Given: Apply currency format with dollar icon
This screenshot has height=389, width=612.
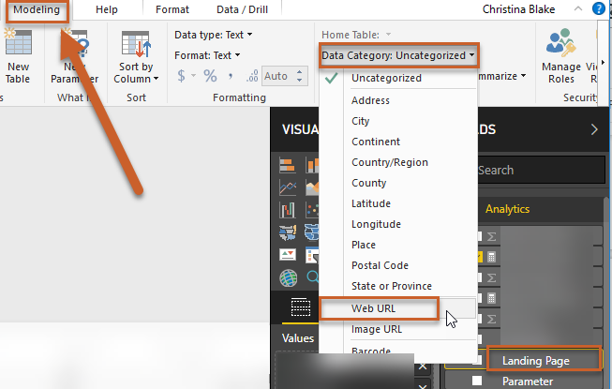Looking at the screenshot, I should click(x=181, y=75).
